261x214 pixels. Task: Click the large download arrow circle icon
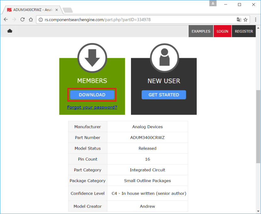pyautogui.click(x=92, y=58)
